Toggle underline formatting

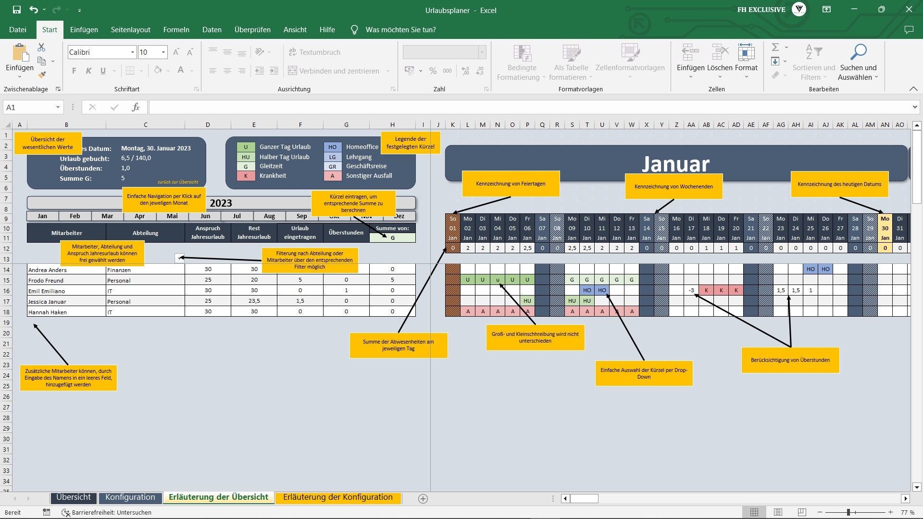point(103,70)
